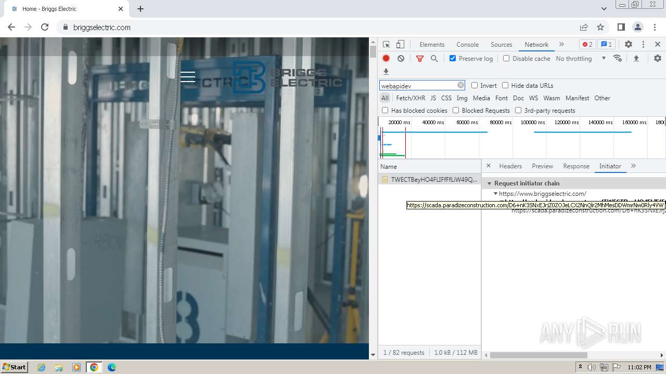Click the red errors counter badge

pos(587,44)
